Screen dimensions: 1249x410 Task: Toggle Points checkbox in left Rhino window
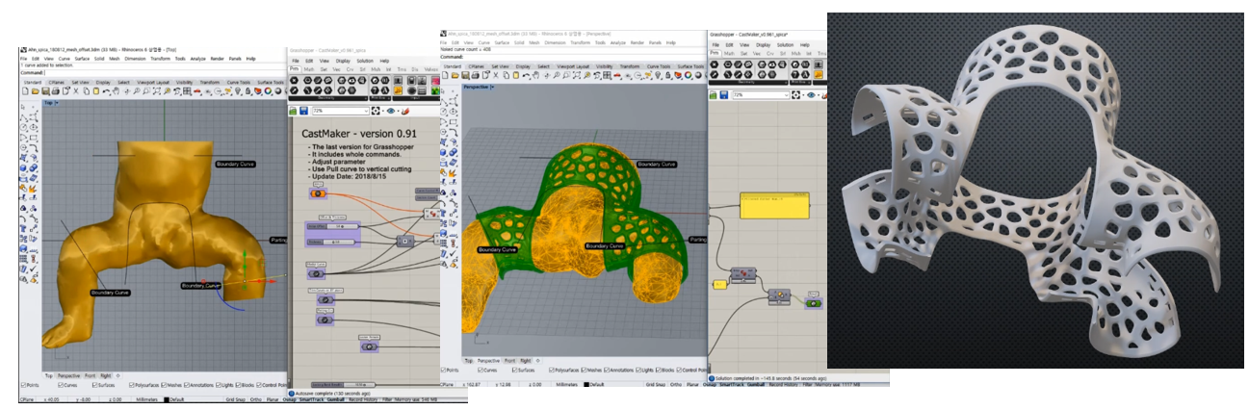click(23, 385)
